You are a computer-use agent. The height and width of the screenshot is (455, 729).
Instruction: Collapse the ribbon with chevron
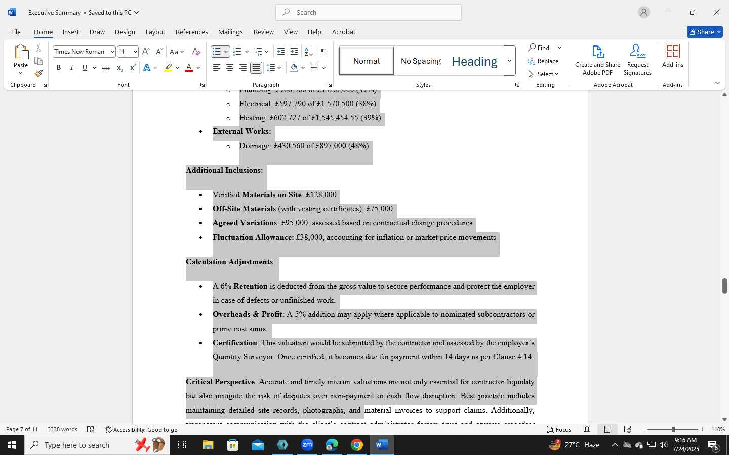[717, 83]
